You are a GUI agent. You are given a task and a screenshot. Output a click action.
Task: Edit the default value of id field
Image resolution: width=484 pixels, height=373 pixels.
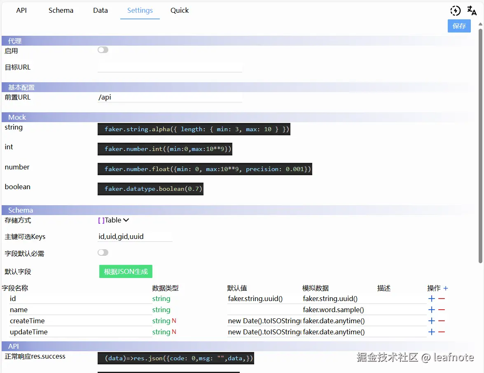coord(264,299)
